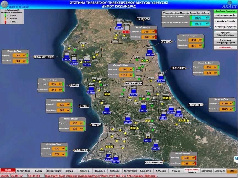The height and width of the screenshot is (178, 238).
Task: Select the empty ΤΣΕ 60 tank icon
Action: tap(127, 28)
